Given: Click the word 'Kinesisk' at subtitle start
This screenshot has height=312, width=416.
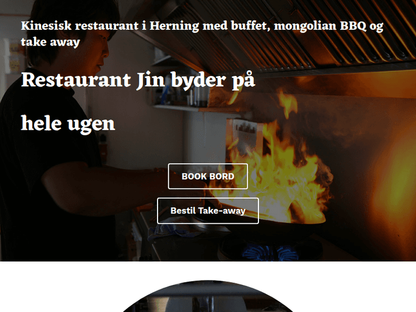Looking at the screenshot, I should click(46, 26).
